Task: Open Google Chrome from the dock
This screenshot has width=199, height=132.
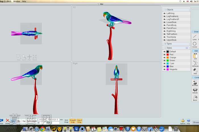Action: point(43,129)
